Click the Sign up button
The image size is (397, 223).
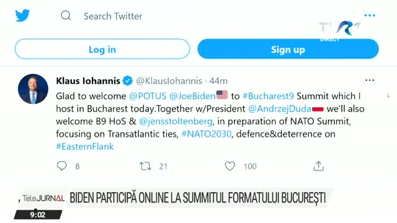[x=288, y=49]
